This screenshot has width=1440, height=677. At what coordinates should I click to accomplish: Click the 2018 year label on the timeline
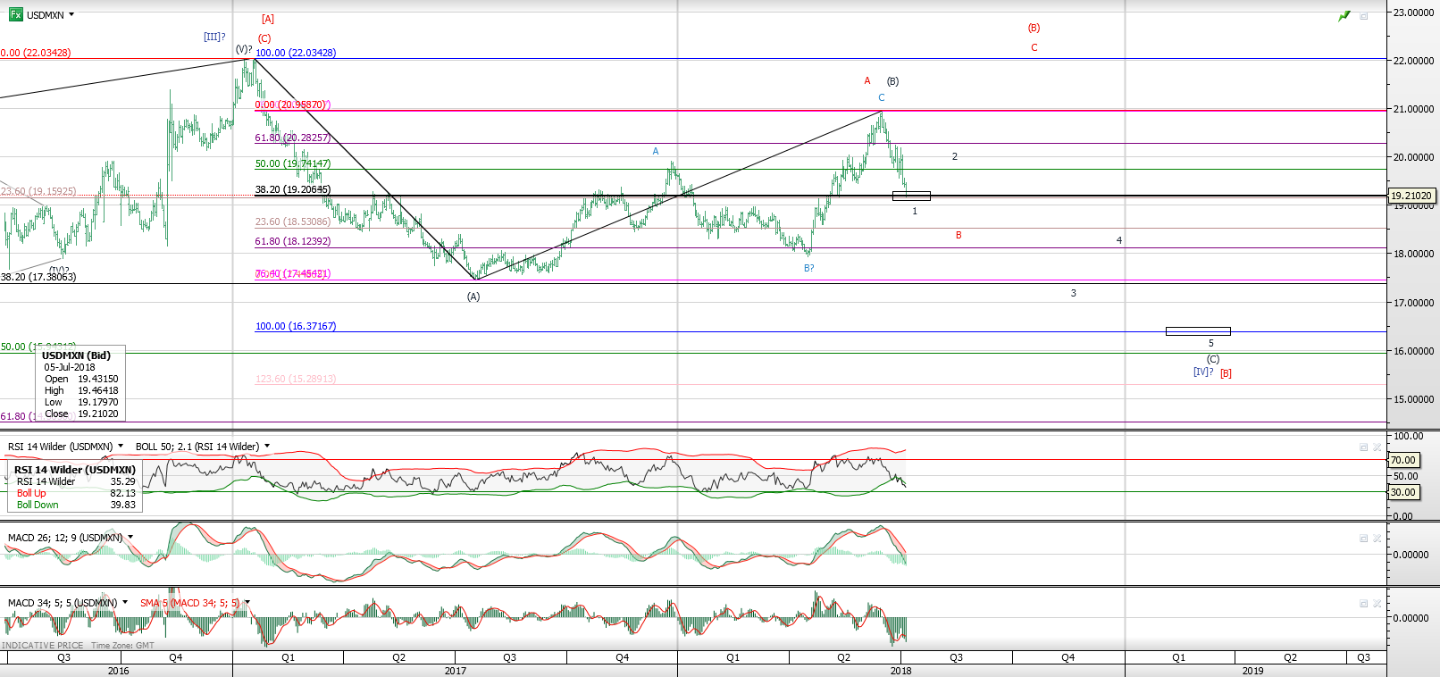[900, 671]
